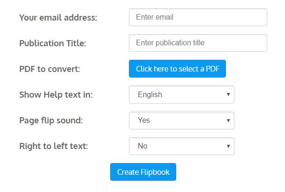Click the selected 'English' value
The image size is (285, 192).
click(x=150, y=94)
